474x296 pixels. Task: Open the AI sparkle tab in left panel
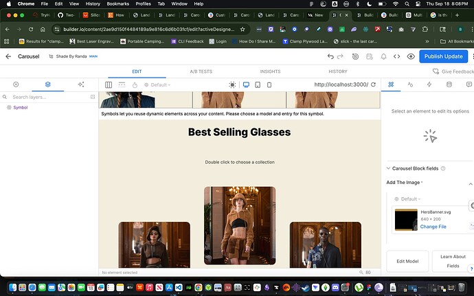81,84
